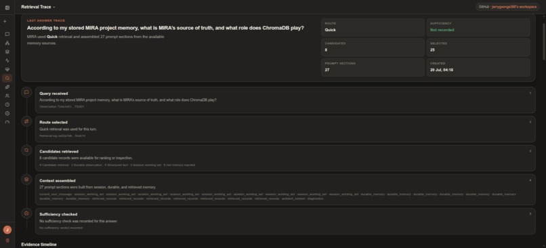This screenshot has height=248, width=546.
Task: Click the Created 20 Jul, 04:18 card
Action: (x=478, y=67)
